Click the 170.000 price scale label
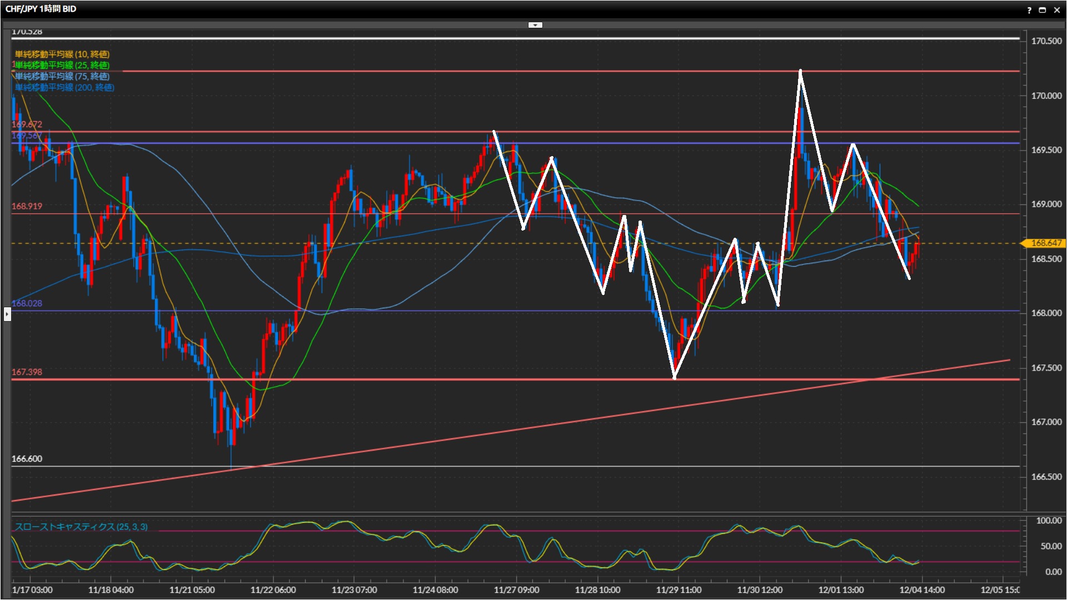Viewport: 1067px width, 600px height. (x=1046, y=96)
